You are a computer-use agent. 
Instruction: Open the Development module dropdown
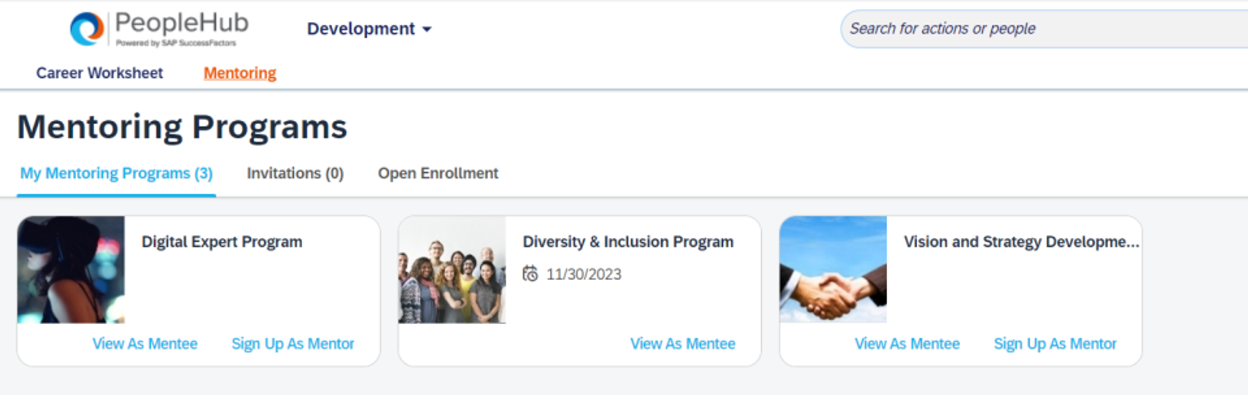(361, 29)
